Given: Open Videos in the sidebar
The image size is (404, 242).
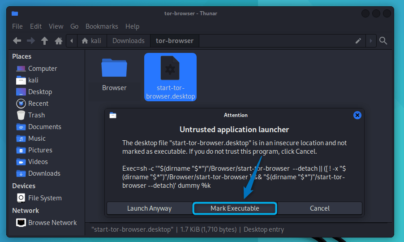Looking at the screenshot, I should (38, 162).
